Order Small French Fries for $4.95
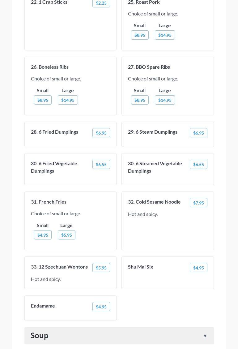 pos(43,235)
